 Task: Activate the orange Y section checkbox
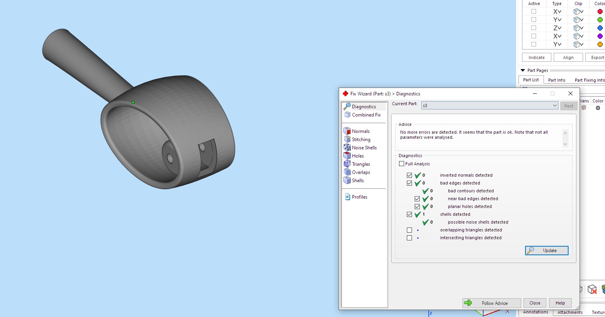point(534,45)
